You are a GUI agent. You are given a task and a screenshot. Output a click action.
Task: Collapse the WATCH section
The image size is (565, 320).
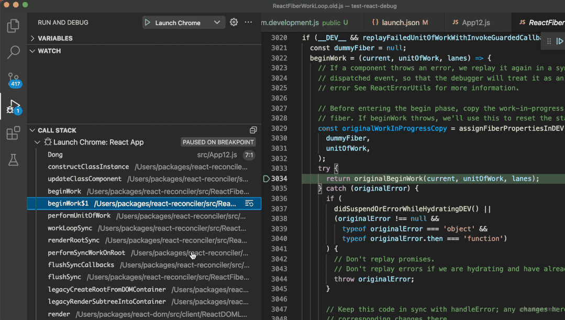coord(144,51)
